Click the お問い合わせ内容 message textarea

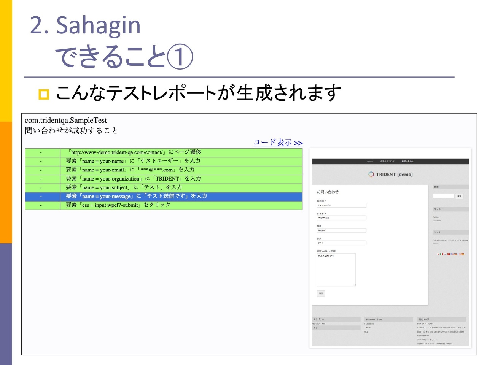point(336,270)
